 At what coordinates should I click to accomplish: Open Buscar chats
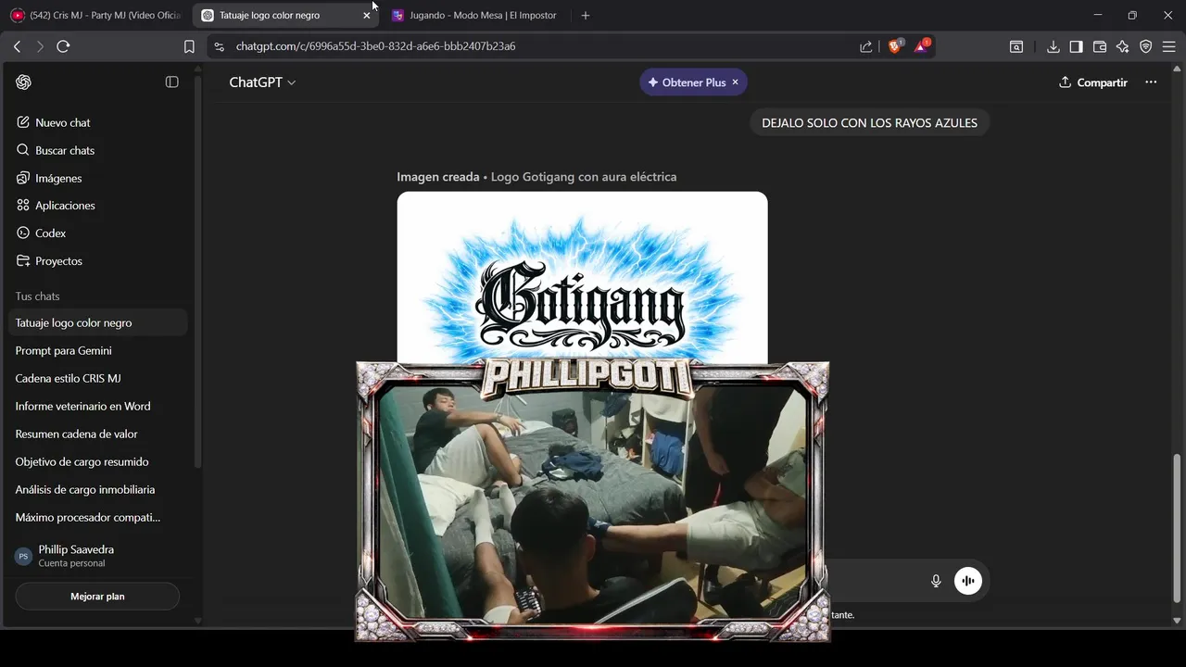(97, 150)
